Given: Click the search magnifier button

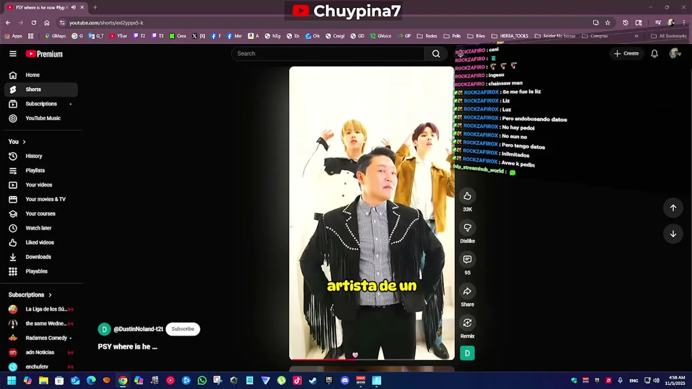Looking at the screenshot, I should [436, 53].
